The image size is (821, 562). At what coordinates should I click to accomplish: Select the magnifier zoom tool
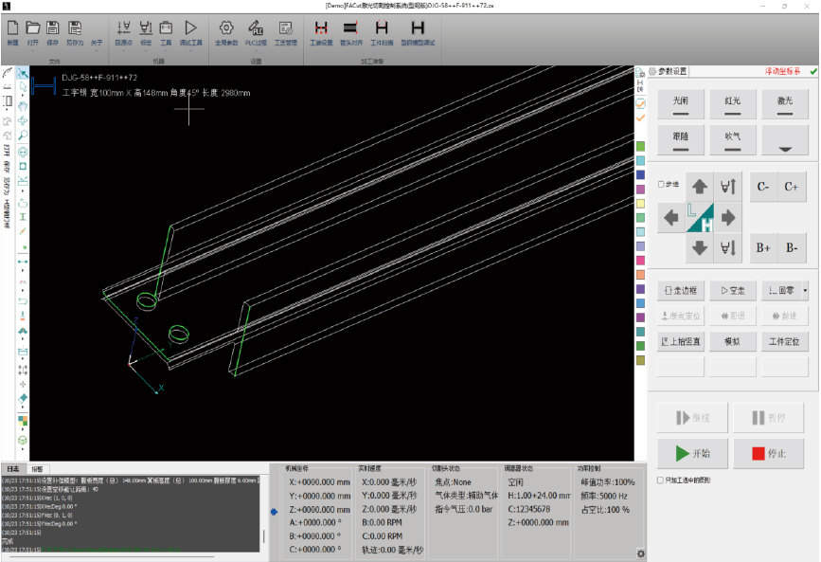(23, 136)
